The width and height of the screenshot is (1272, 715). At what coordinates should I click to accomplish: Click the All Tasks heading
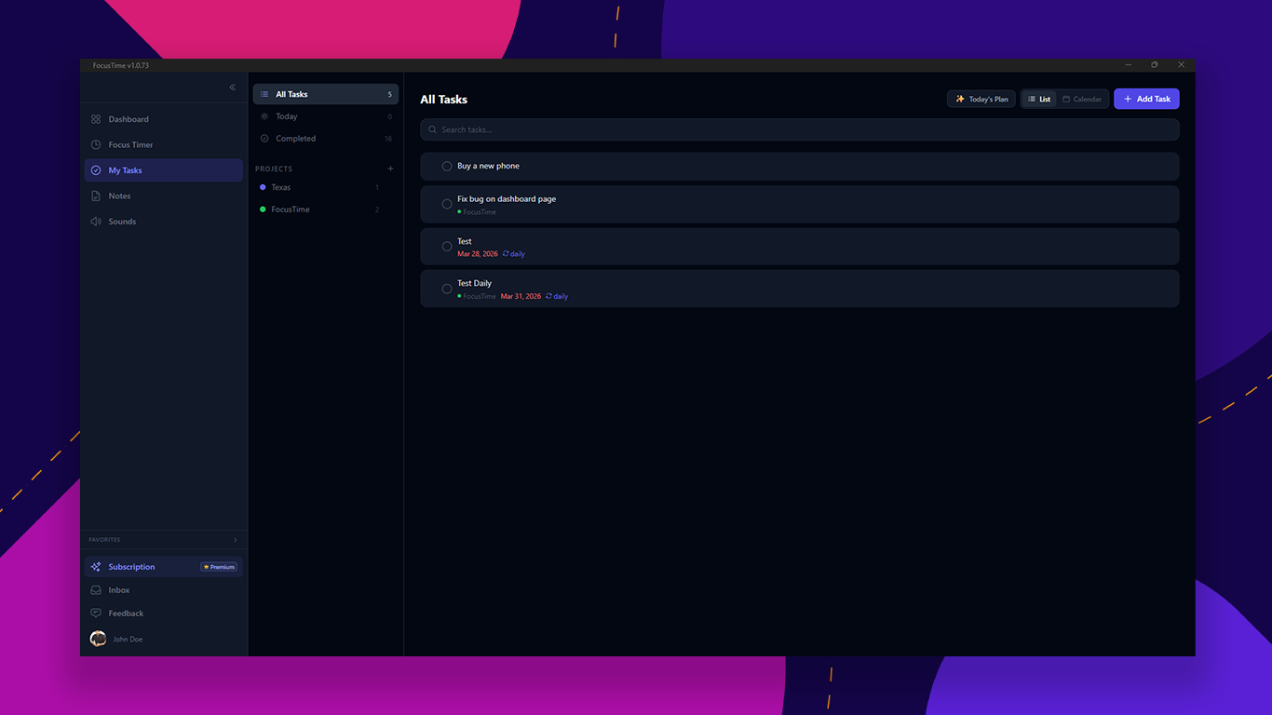[444, 100]
